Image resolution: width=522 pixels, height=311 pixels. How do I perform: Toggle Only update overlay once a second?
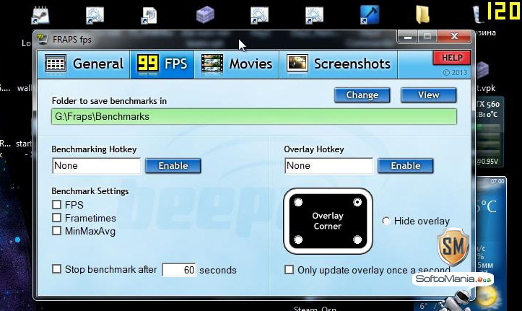coord(289,270)
